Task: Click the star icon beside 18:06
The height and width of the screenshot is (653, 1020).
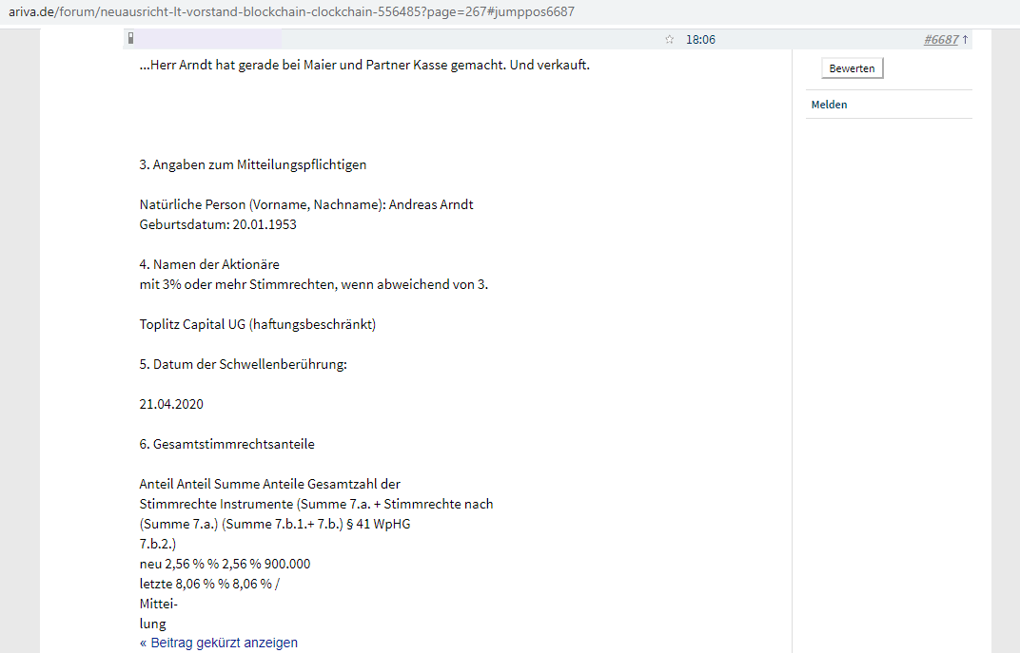Action: pos(670,40)
